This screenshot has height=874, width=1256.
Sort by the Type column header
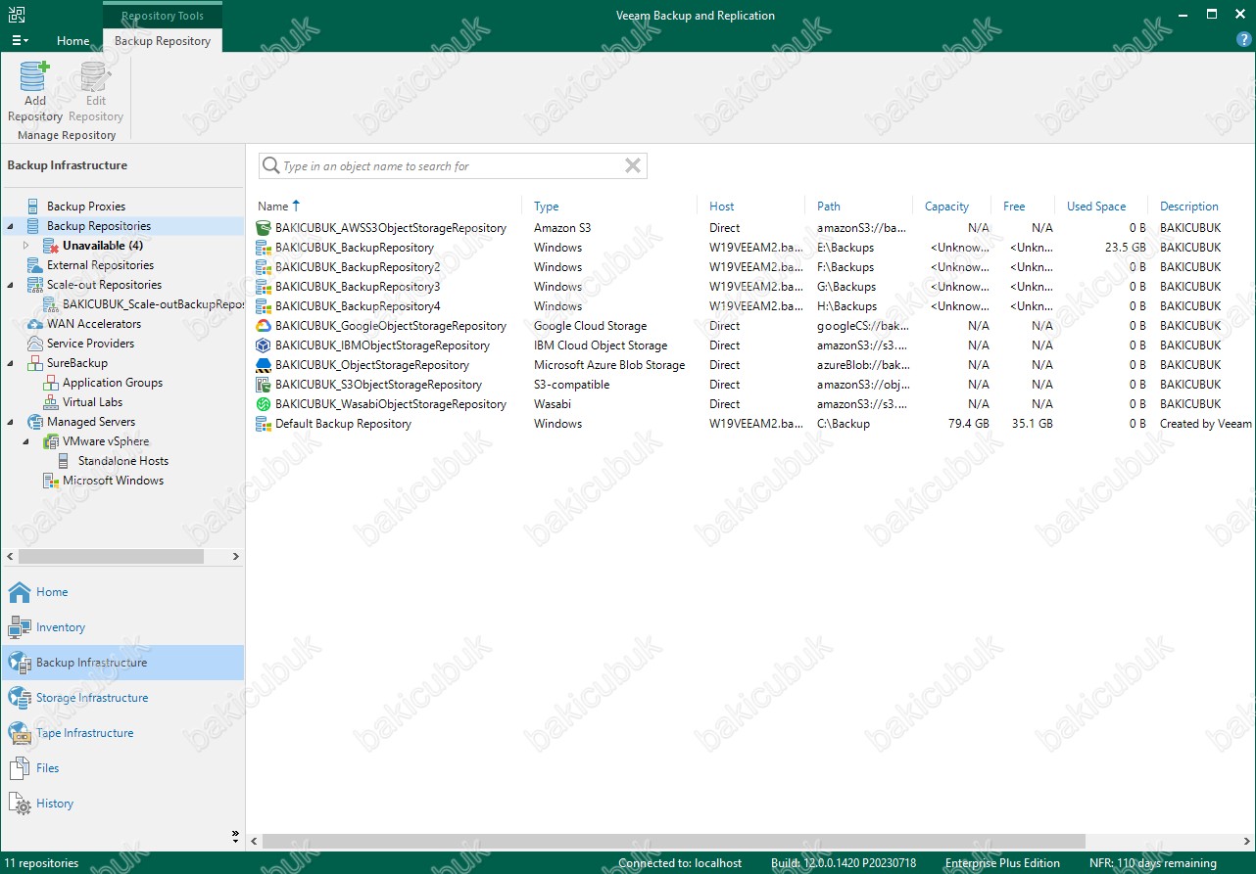tap(547, 207)
